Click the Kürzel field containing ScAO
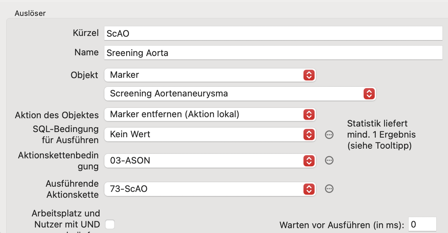 tap(273, 34)
